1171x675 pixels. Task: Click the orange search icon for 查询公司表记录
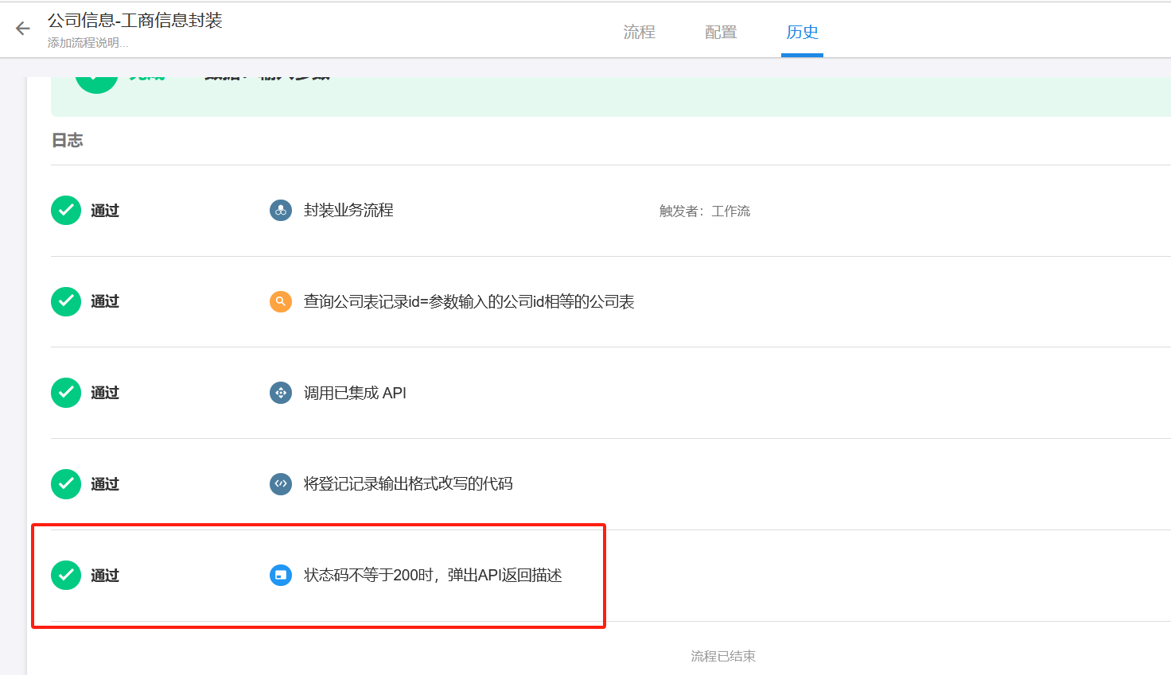pos(281,302)
